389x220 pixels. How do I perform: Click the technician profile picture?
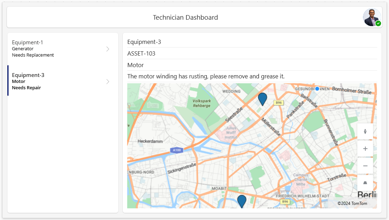pyautogui.click(x=372, y=17)
